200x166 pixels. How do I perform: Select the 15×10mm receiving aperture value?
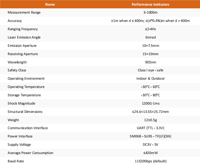(150, 54)
